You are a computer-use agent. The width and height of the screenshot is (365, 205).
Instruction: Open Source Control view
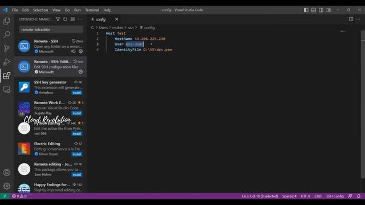click(x=7, y=48)
